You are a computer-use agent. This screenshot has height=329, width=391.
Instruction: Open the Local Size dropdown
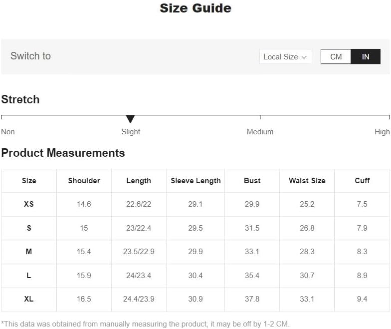click(x=285, y=57)
